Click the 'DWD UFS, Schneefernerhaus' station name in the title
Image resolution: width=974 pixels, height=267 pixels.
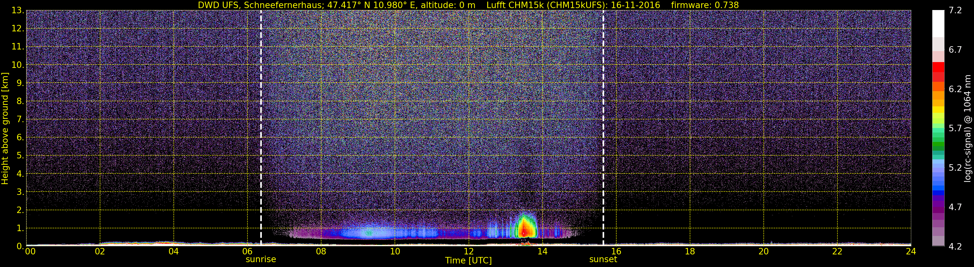[x=261, y=5]
